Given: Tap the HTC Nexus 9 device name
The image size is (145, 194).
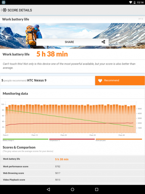Looking at the screenshot, I should (37, 80).
